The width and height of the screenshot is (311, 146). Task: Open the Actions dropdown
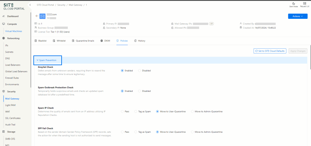(297, 16)
